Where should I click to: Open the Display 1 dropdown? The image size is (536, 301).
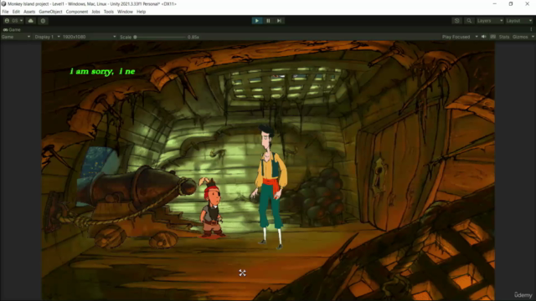(x=47, y=37)
